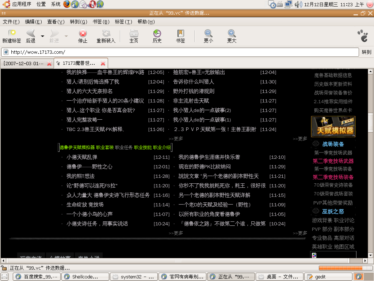
Task: Open the 历史 history toolbar button
Action: (157, 36)
